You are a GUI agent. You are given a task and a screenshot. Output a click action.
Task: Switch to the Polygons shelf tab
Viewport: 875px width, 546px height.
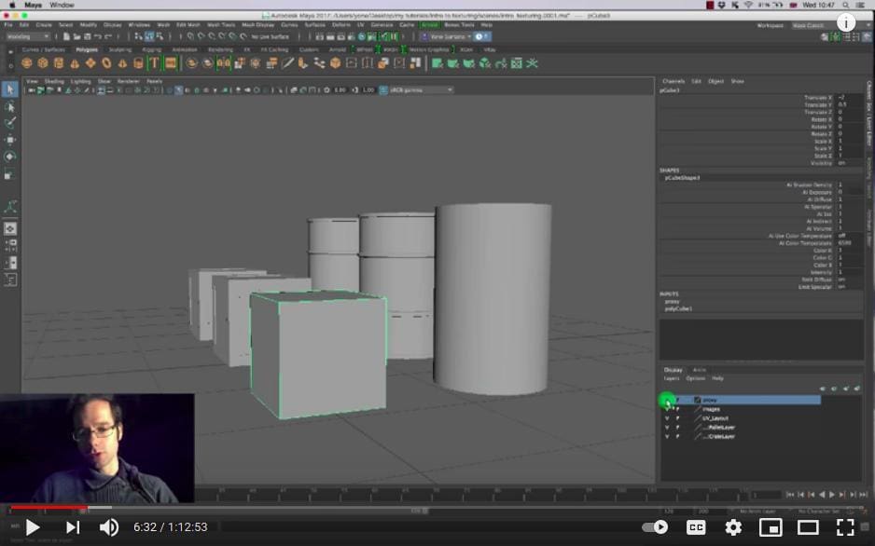(87, 49)
